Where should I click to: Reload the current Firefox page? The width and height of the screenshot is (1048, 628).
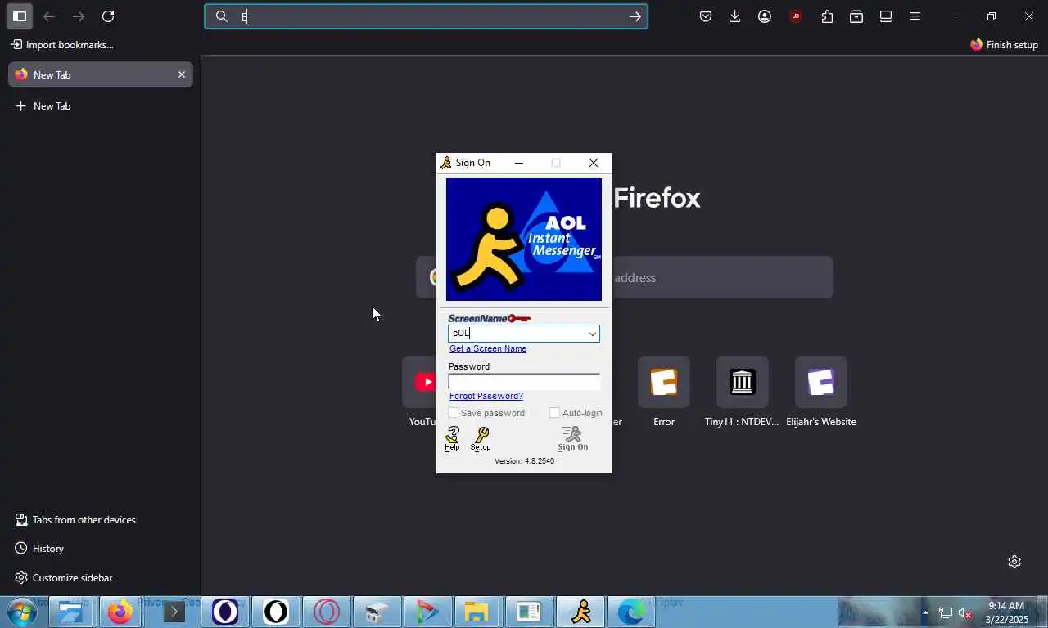(108, 16)
